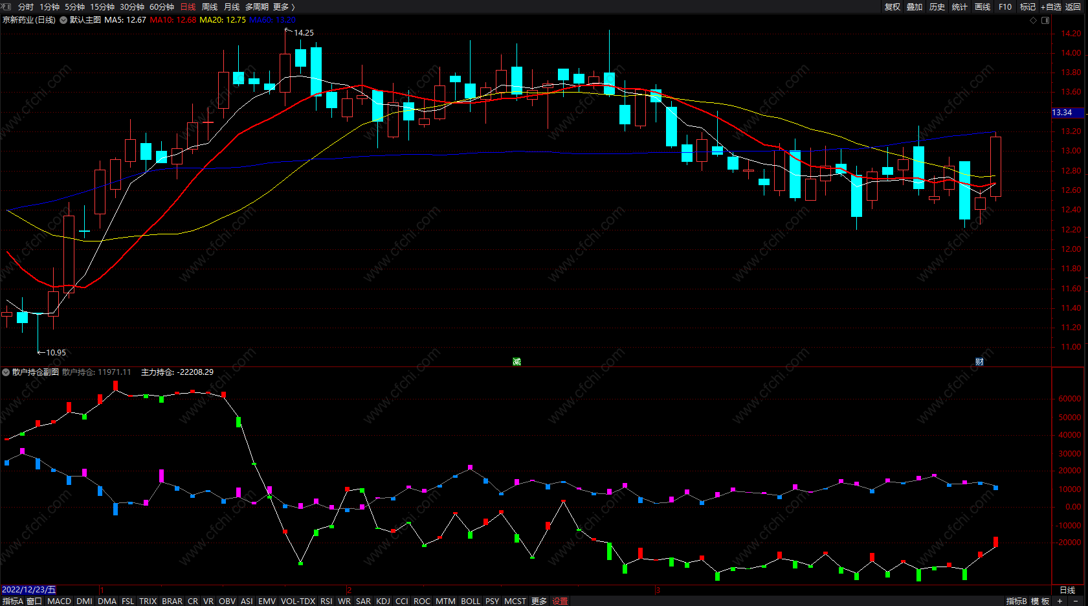This screenshot has width=1088, height=606.
Task: Select the CCI indicator
Action: 402,601
